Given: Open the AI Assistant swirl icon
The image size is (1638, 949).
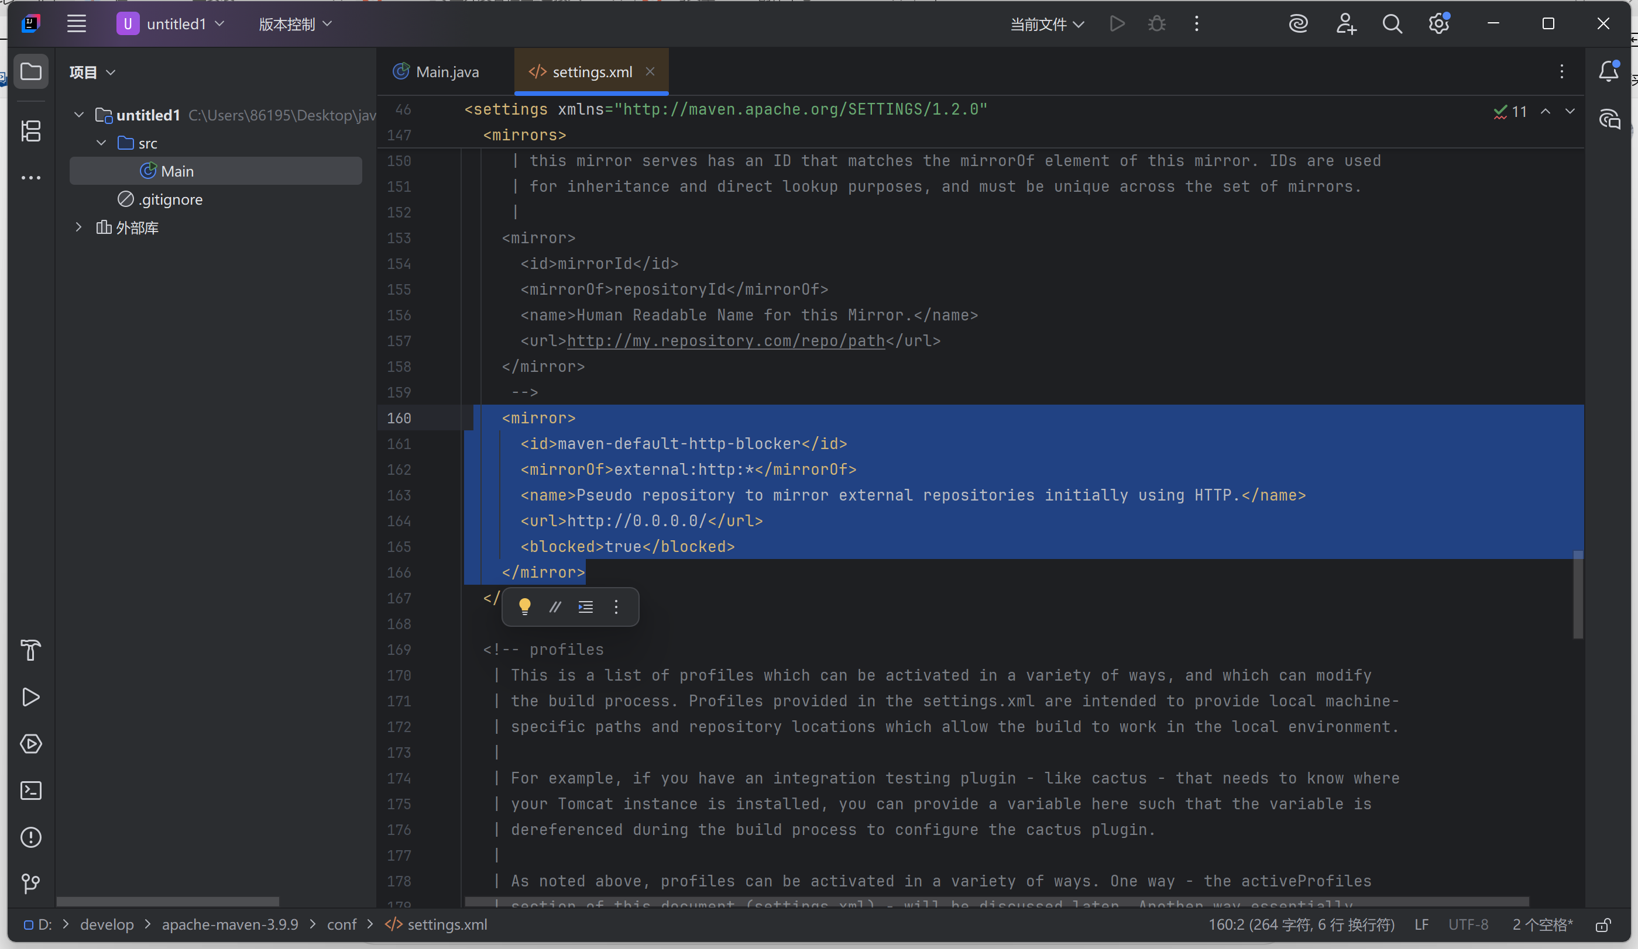Looking at the screenshot, I should [1297, 24].
